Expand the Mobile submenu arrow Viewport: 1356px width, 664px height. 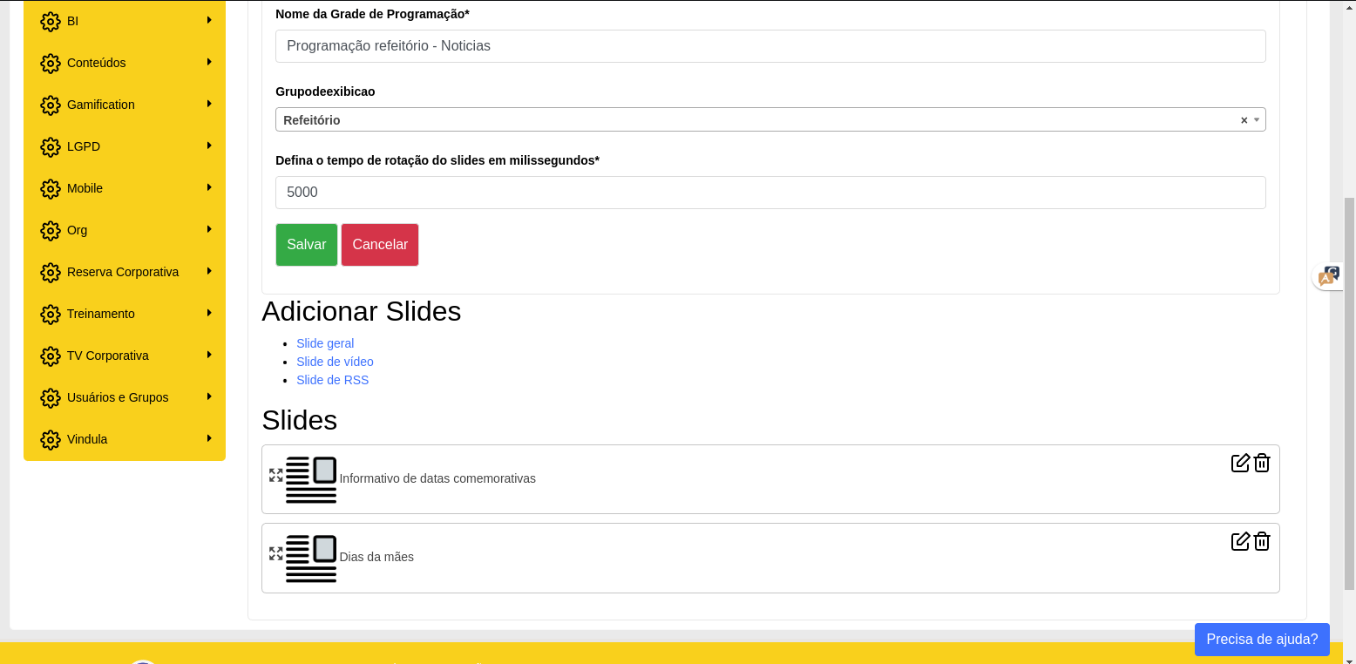pos(209,187)
